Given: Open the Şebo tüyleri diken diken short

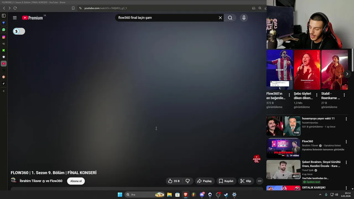Looking at the screenshot, I should [307, 70].
